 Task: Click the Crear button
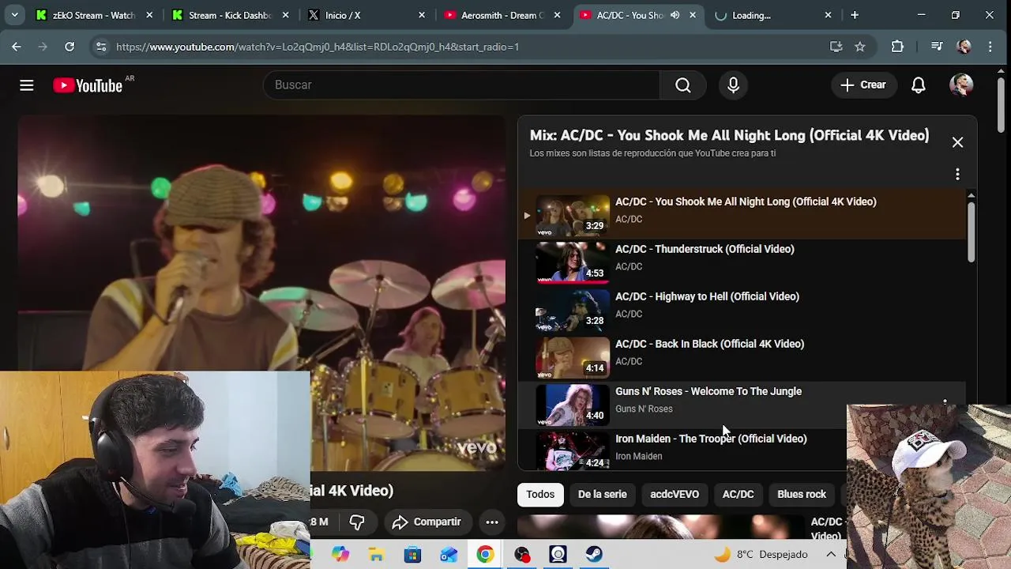[x=863, y=85]
